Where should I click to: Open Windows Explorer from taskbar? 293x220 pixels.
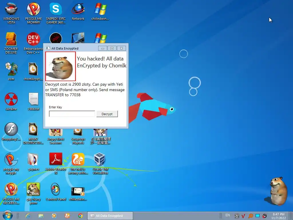(x=41, y=216)
